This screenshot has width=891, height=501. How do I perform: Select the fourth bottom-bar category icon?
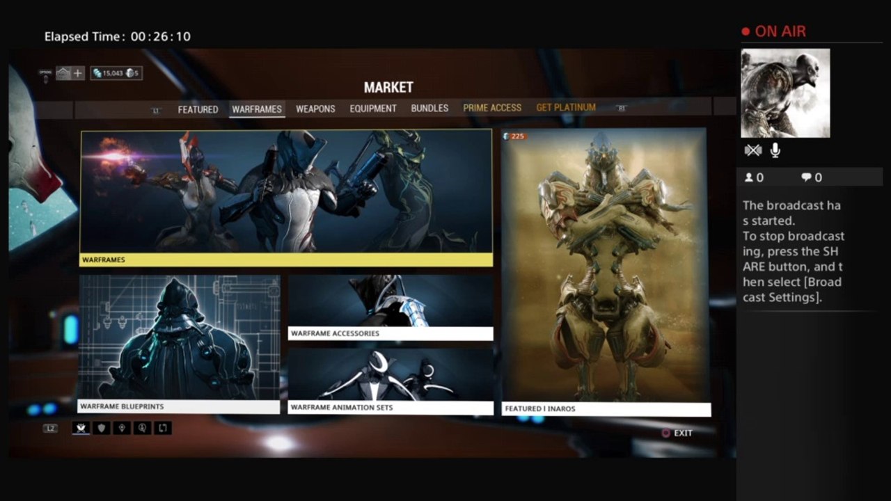pos(142,428)
